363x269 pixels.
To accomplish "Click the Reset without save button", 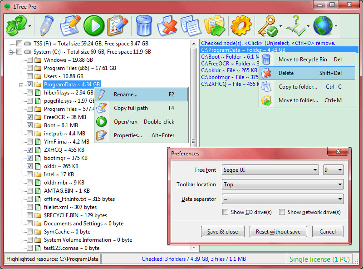I will coord(278,232).
